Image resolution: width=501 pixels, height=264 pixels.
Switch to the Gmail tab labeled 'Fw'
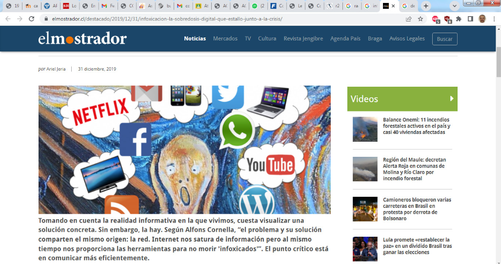tap(108, 6)
